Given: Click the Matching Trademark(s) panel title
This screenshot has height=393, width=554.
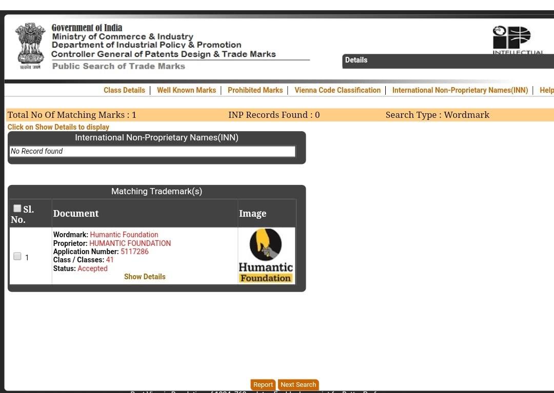Looking at the screenshot, I should (157, 191).
